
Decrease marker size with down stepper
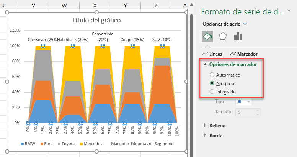258,114
